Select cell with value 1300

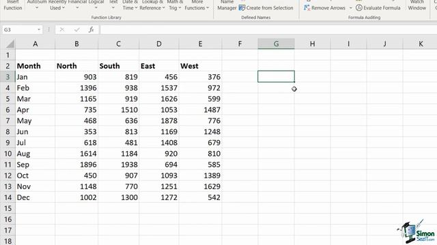[118, 197]
